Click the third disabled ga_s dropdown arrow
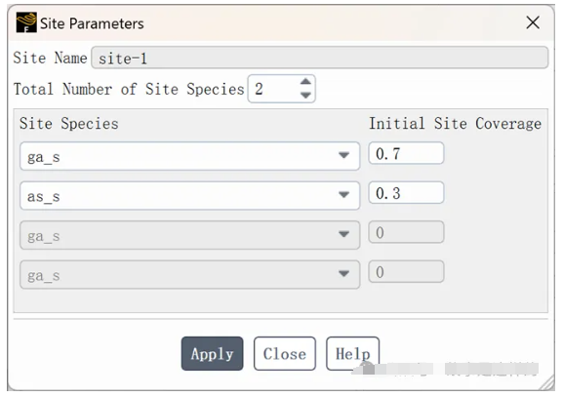563x397 pixels. point(344,234)
